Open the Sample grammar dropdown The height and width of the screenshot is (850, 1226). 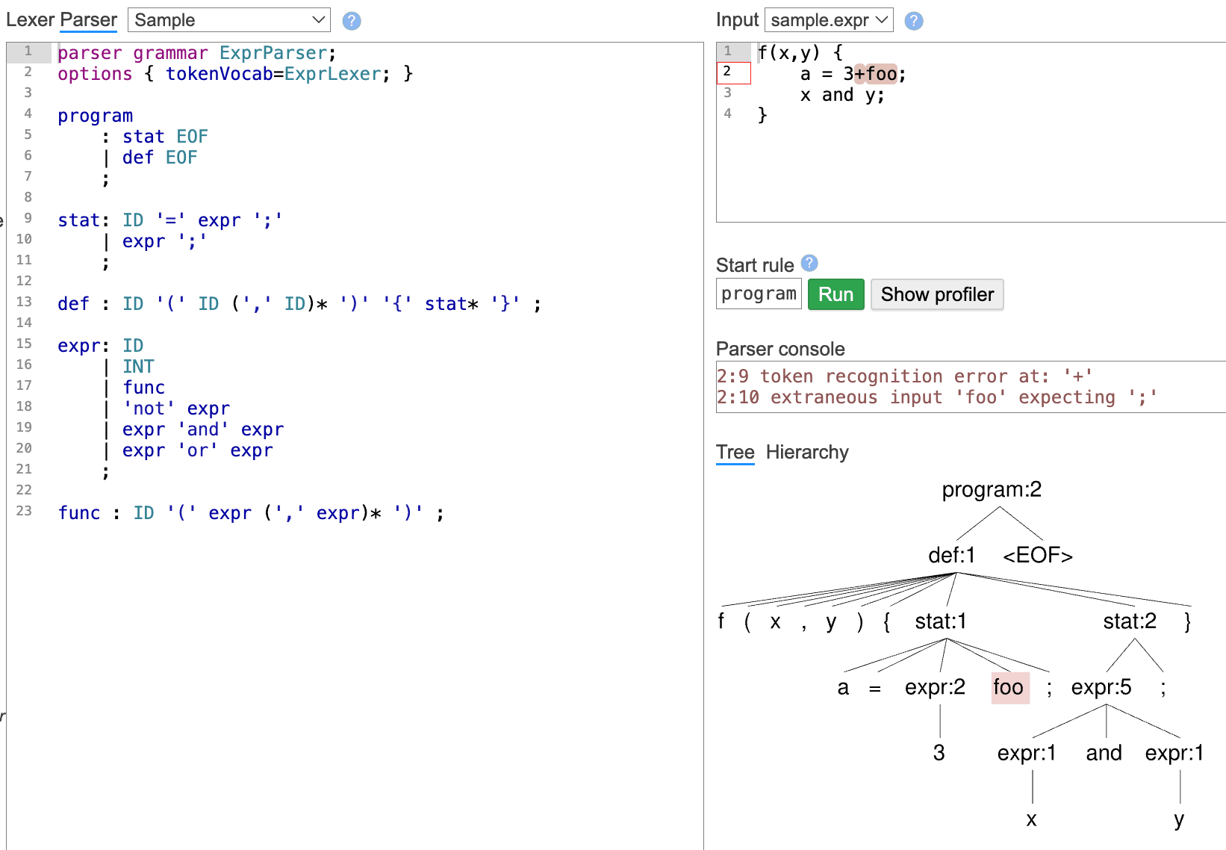click(229, 20)
